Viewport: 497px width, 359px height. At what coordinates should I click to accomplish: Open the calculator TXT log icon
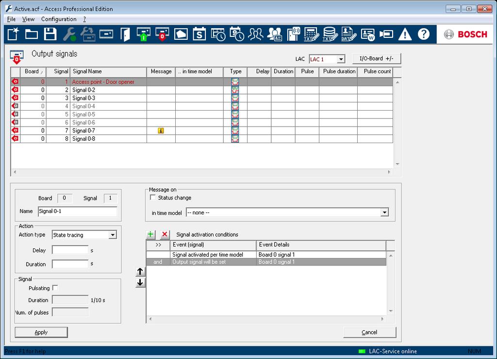pos(311,34)
